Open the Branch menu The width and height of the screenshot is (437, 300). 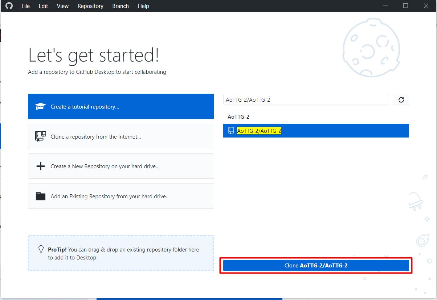point(121,6)
